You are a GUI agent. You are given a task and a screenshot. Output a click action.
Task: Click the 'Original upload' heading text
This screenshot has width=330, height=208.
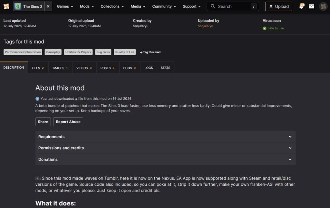(x=81, y=21)
